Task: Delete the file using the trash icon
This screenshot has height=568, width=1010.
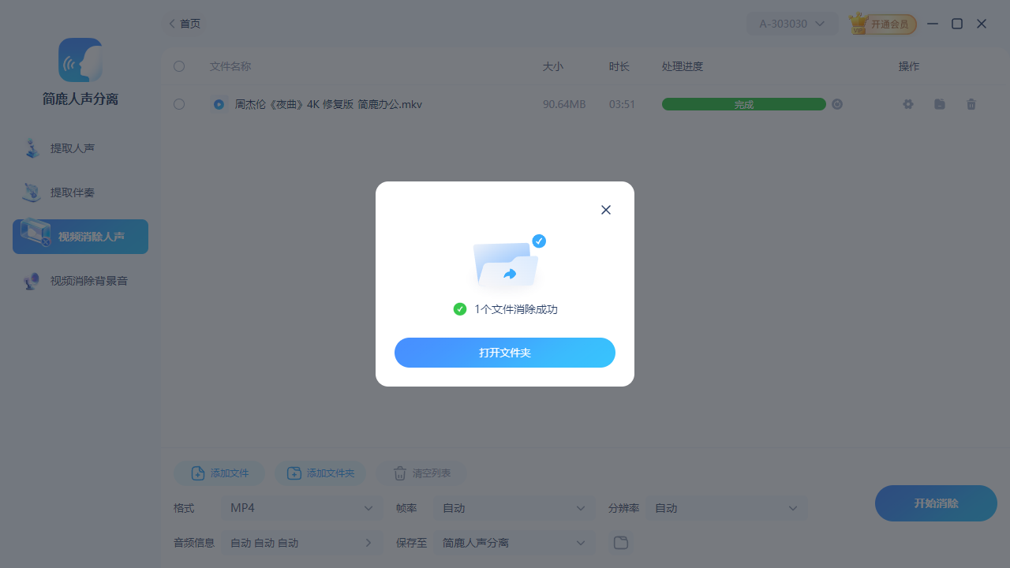Action: coord(971,103)
